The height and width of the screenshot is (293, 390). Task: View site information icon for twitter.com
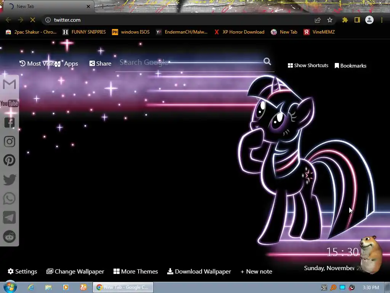pyautogui.click(x=48, y=20)
